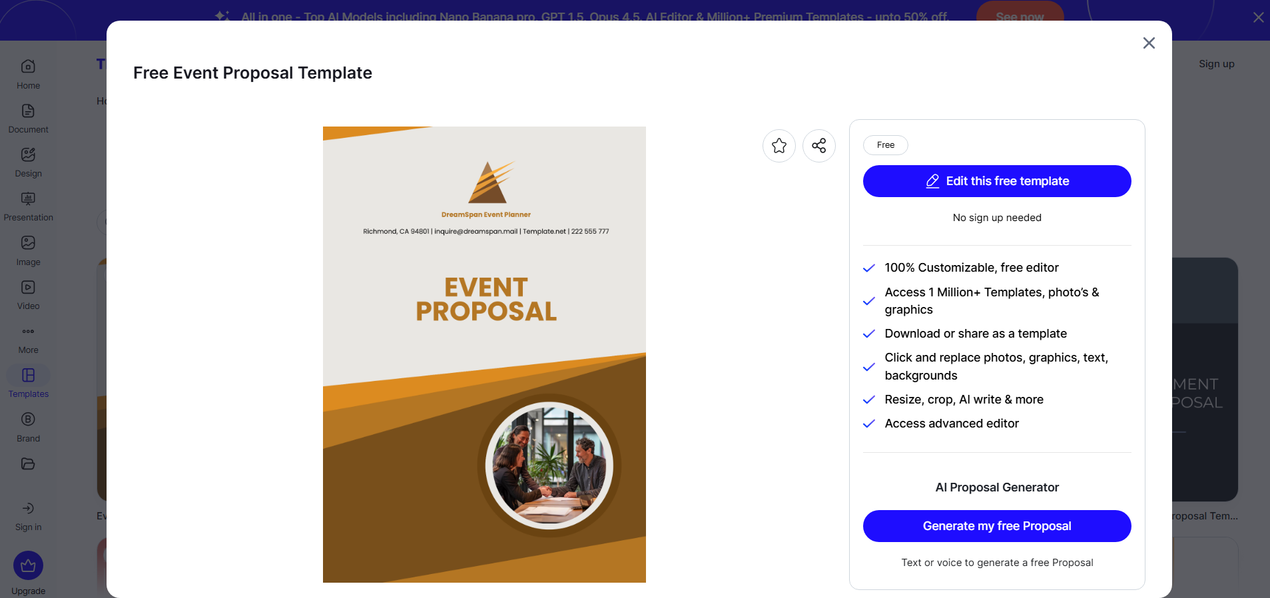Click Generate my free Proposal button

[x=997, y=526]
